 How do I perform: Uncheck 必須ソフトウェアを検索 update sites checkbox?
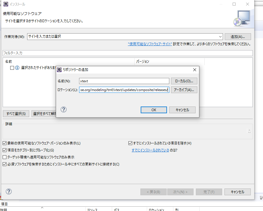4,164
